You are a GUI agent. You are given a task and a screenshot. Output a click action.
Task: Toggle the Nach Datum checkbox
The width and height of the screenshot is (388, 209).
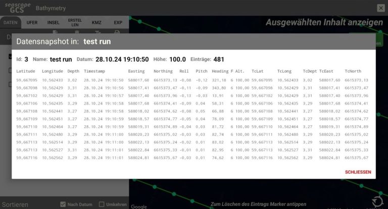63,204
